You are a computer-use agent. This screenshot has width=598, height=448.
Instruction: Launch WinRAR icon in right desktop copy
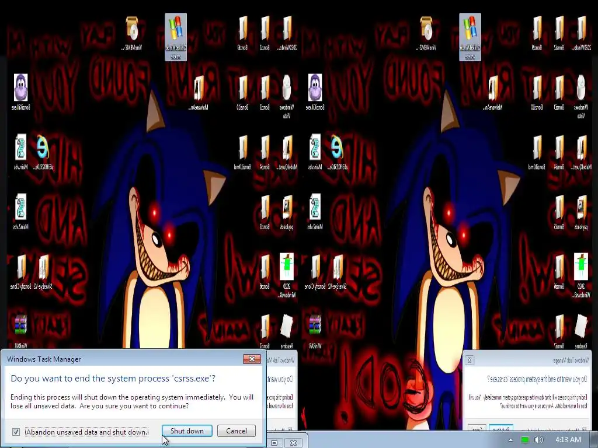point(315,331)
